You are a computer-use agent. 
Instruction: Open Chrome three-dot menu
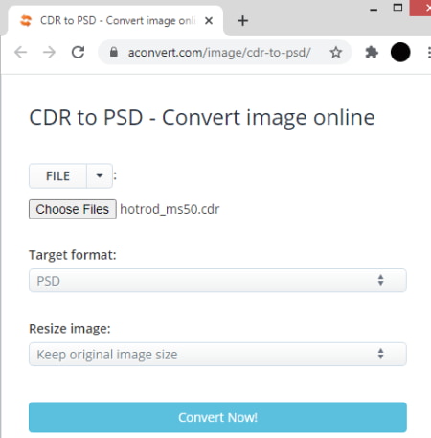point(429,53)
